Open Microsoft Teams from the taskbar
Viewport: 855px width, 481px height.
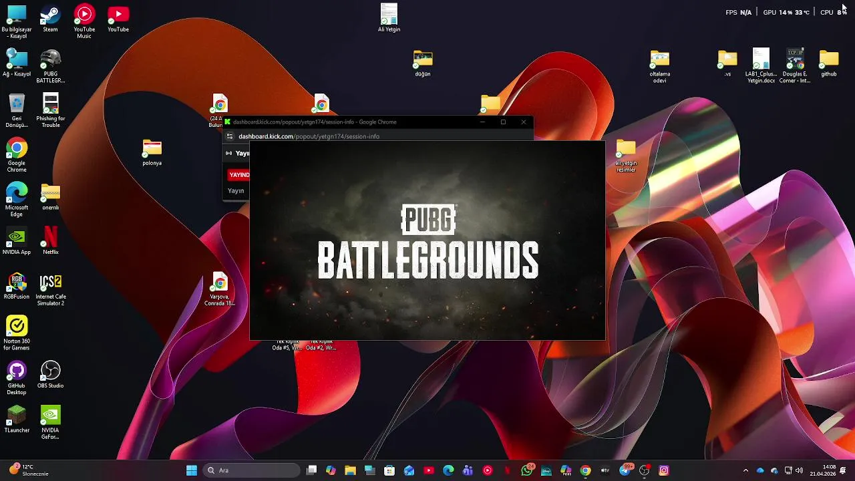(x=468, y=470)
